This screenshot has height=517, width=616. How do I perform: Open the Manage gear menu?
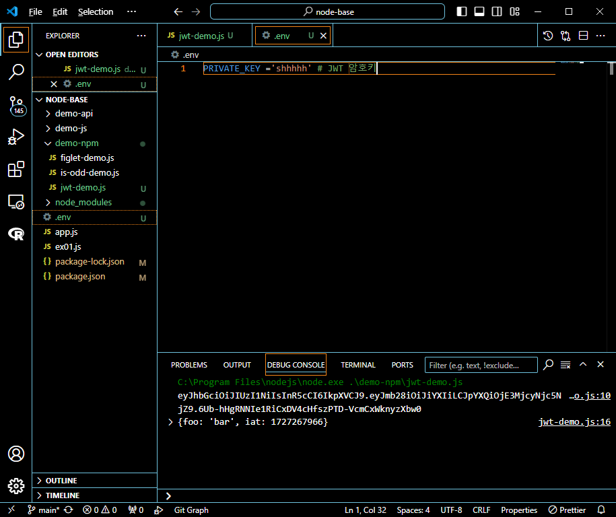click(15, 486)
